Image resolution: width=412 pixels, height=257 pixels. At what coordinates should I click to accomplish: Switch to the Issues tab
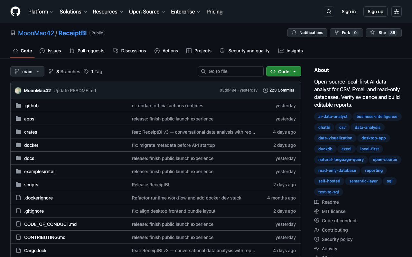[51, 51]
